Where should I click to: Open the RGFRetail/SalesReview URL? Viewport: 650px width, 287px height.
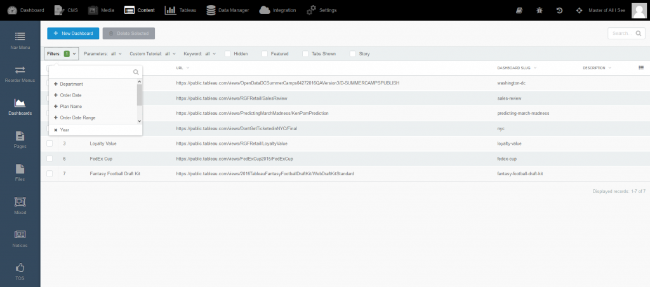(x=232, y=98)
